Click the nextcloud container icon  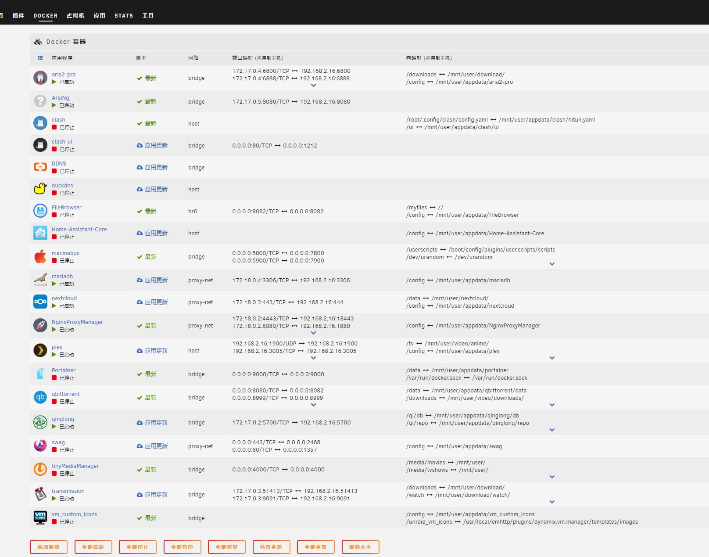tap(40, 302)
